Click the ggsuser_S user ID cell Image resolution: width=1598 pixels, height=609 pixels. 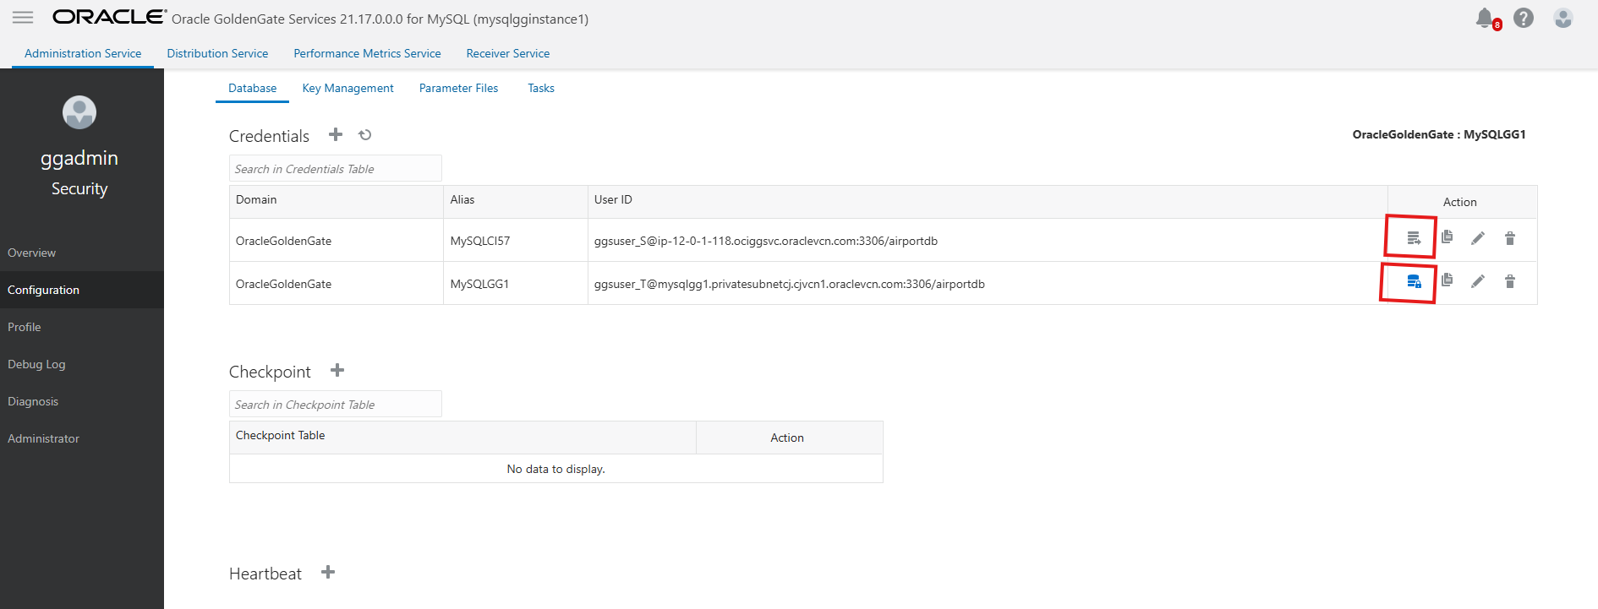[988, 241]
